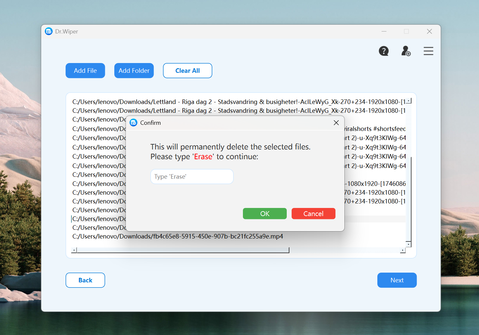Image resolution: width=479 pixels, height=335 pixels.
Task: Go to the Back button
Action: pos(85,280)
